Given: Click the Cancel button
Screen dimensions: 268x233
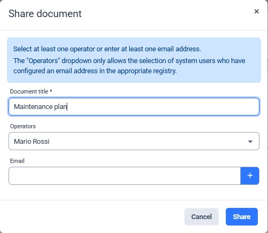Looking at the screenshot, I should [x=201, y=216].
